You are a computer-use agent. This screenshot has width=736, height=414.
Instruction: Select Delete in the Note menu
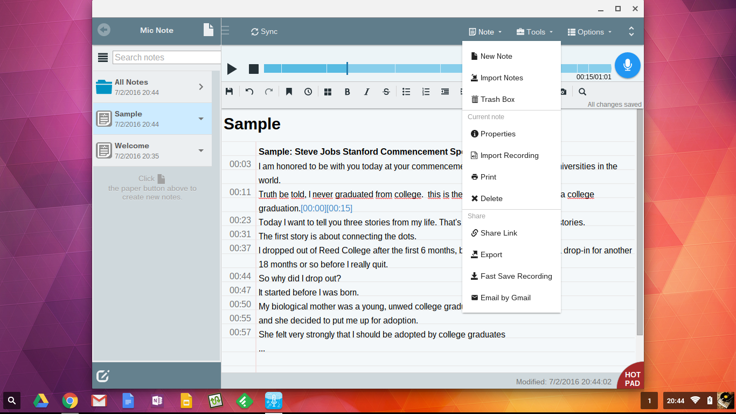511,198
